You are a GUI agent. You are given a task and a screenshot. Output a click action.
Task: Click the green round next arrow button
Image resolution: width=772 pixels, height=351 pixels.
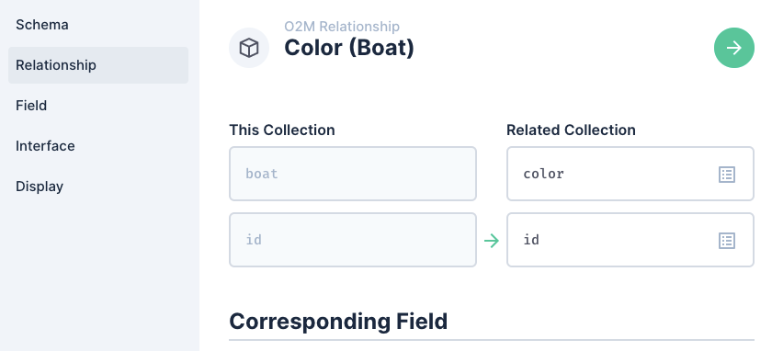734,48
